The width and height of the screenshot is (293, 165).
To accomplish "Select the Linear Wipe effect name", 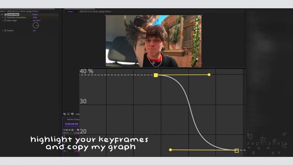I will click(x=13, y=14).
